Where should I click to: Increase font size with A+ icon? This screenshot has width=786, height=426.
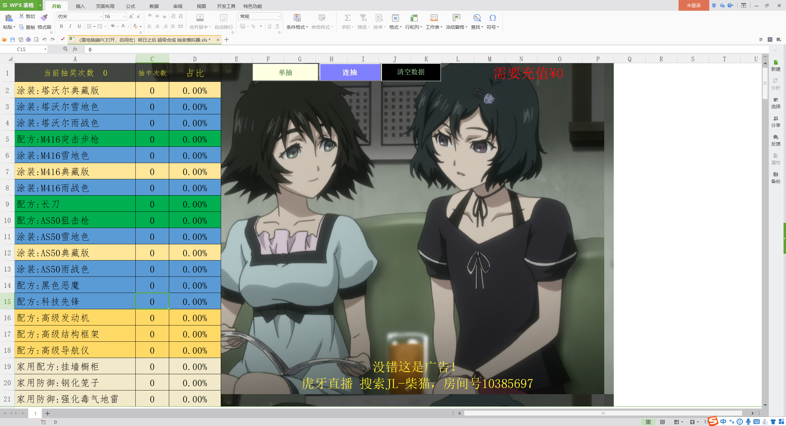[131, 17]
